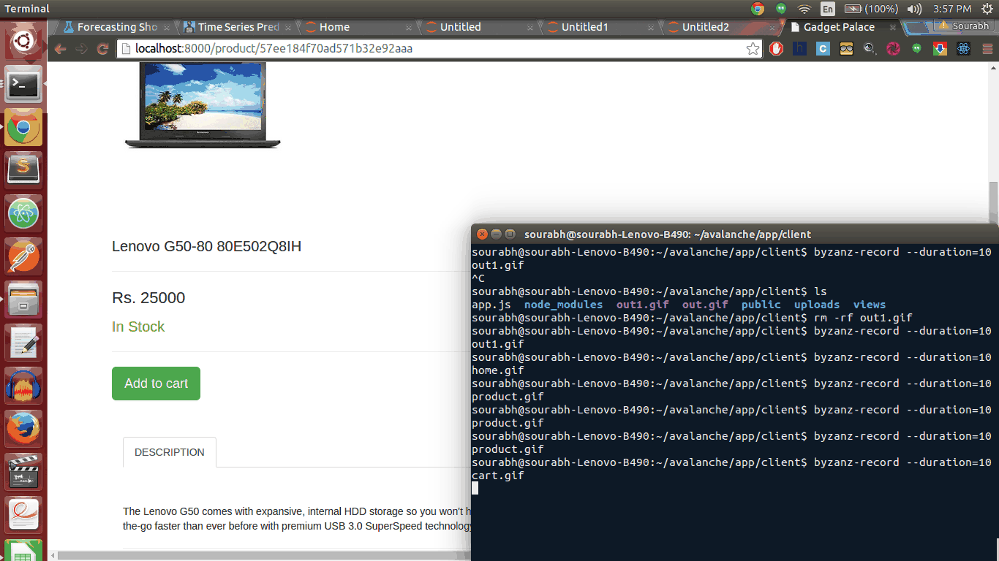Click the sunglasses extension icon
The height and width of the screenshot is (561, 999).
click(x=847, y=49)
